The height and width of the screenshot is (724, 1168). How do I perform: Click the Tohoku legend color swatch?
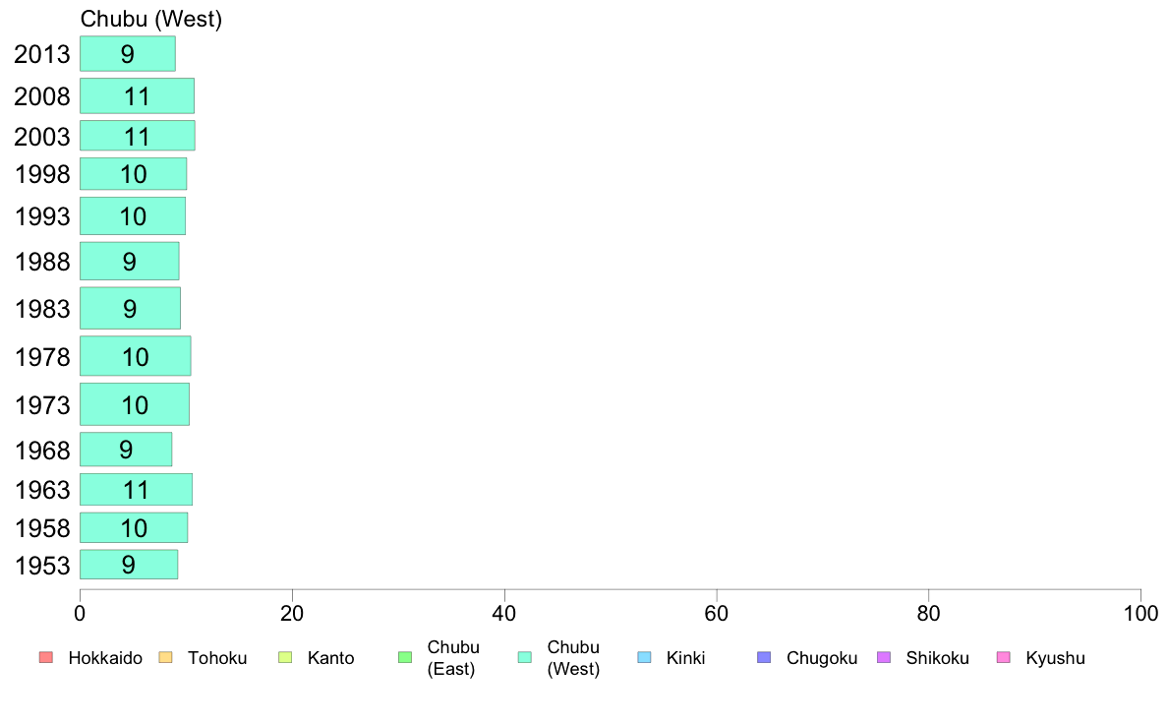pos(165,658)
